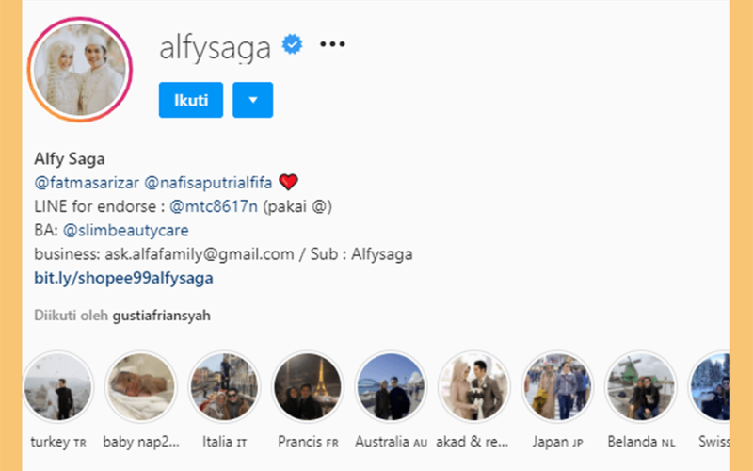The width and height of the screenshot is (753, 471).
Task: Open the Japan story highlight
Action: click(x=557, y=386)
